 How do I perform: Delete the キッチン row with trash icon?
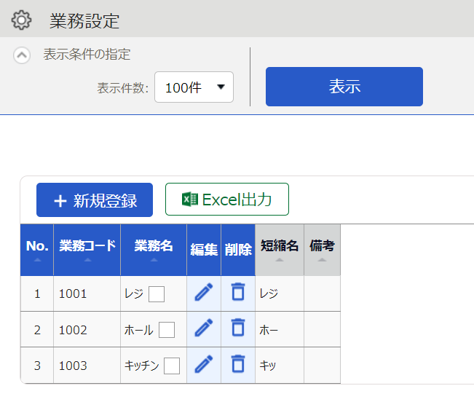pos(238,363)
